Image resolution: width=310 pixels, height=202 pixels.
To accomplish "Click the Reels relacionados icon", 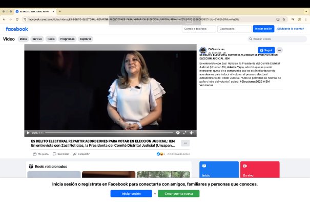I will (x=31, y=167).
